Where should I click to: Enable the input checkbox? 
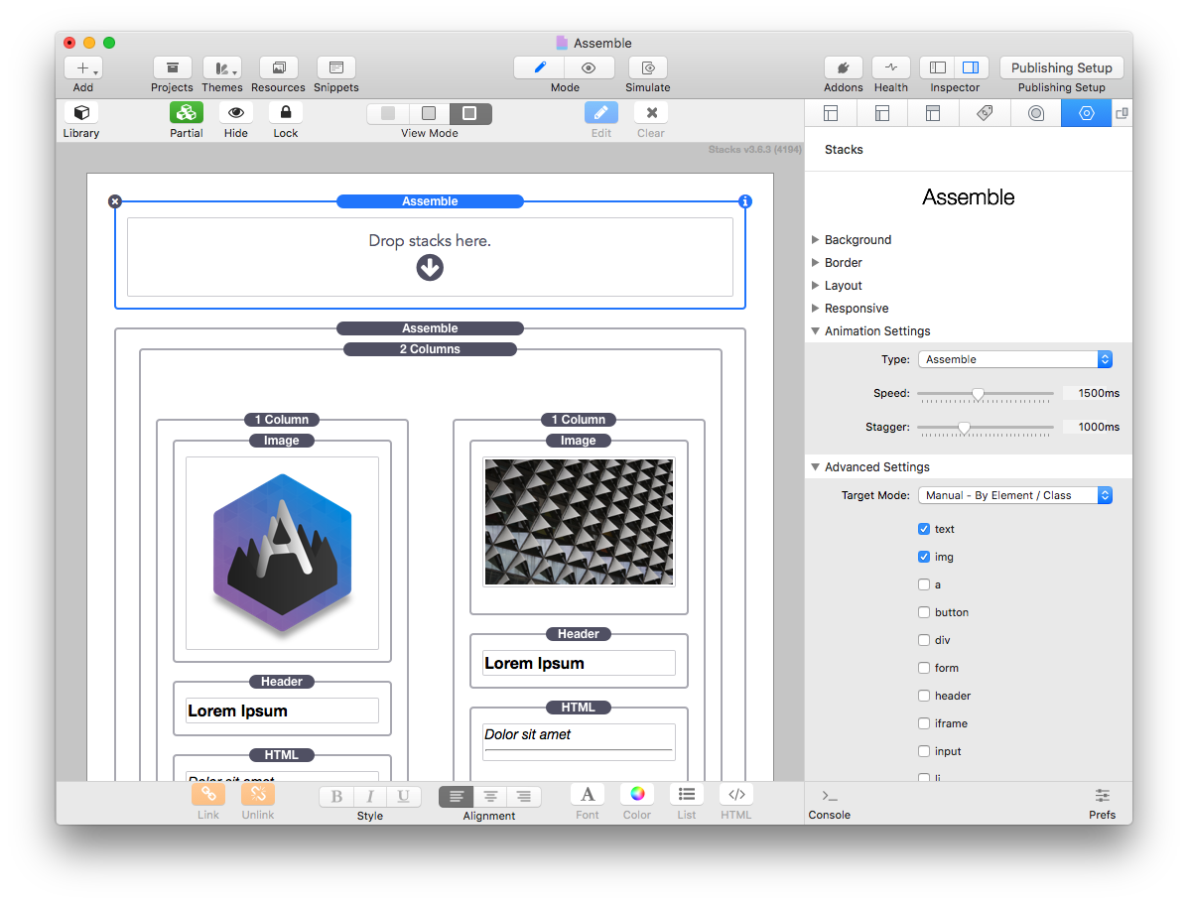click(924, 751)
